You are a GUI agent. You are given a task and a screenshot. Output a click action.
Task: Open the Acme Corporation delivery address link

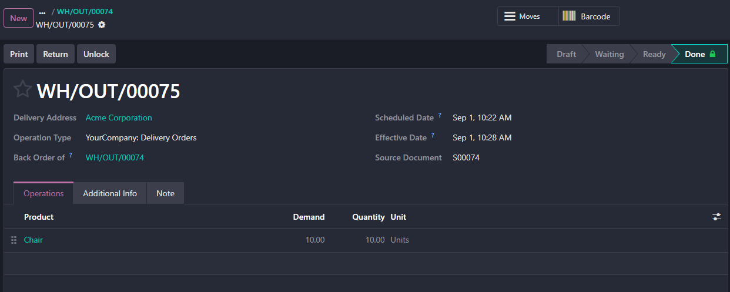click(x=119, y=118)
